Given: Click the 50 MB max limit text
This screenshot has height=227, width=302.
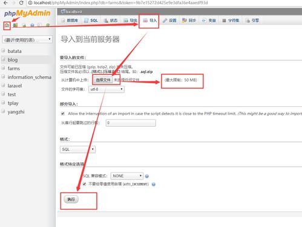Looking at the screenshot, I should point(181,80).
